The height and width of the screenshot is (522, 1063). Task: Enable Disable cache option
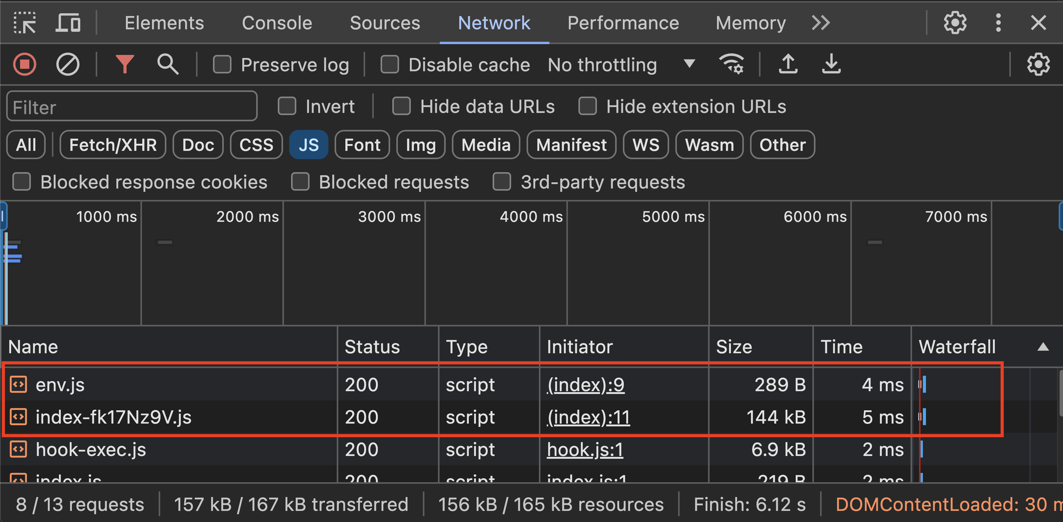point(390,64)
